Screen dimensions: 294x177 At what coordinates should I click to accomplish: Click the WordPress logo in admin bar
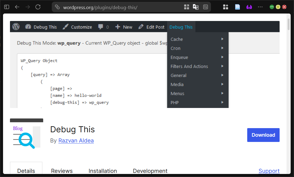[x=16, y=27]
